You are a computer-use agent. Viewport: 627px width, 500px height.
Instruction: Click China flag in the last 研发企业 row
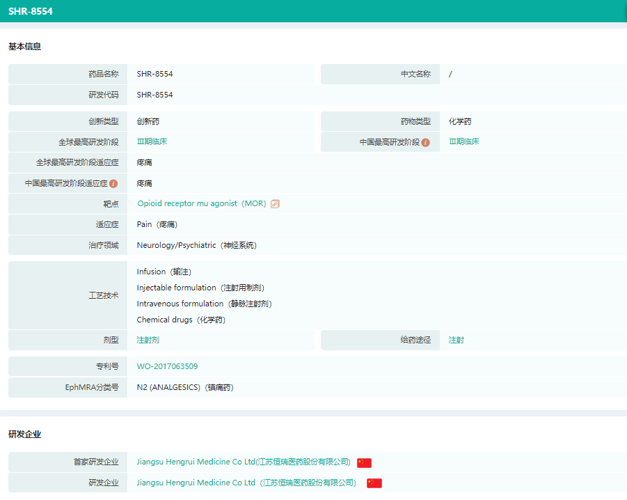coord(374,483)
